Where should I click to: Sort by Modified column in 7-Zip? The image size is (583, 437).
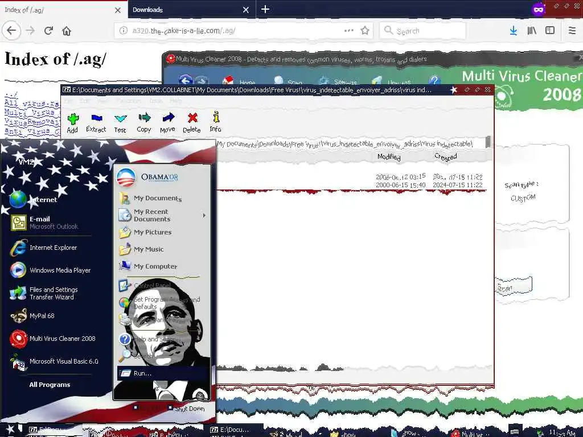[389, 157]
